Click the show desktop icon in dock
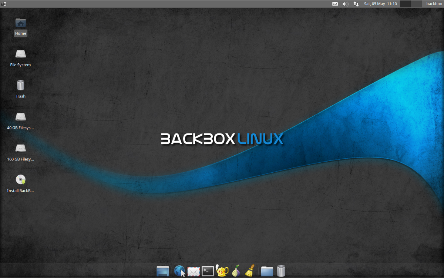Viewport: 444px width, 278px height. tap(163, 271)
